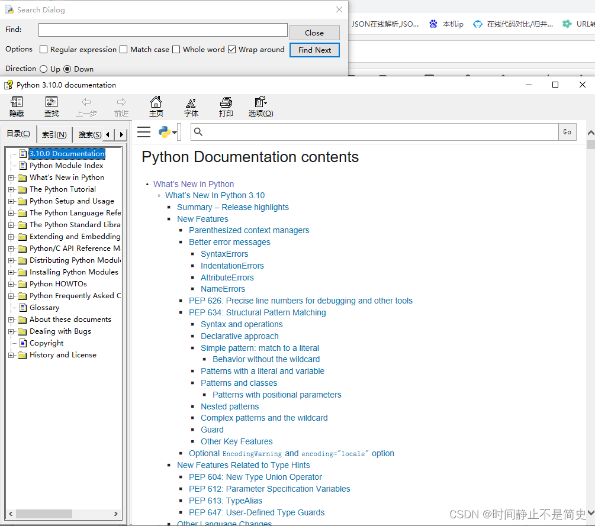The image size is (595, 526).
Task: Uncheck the Wrap around checkbox
Action: [x=232, y=49]
